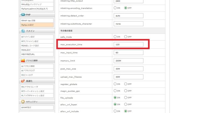The image size is (201, 113).
Task: Click the セキュリティ shield icon
Action: [23, 102]
